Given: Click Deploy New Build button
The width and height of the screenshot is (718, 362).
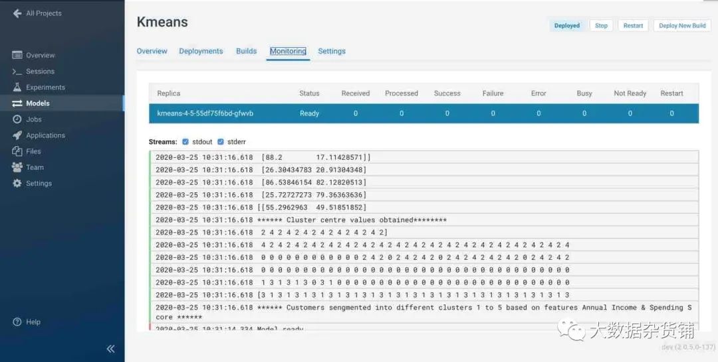Looking at the screenshot, I should (682, 26).
